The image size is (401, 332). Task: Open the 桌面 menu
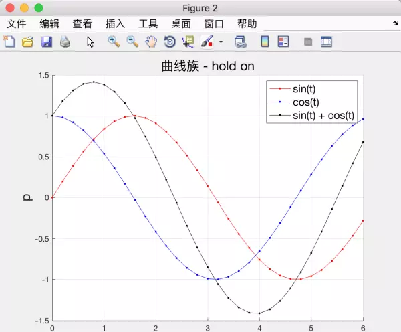181,24
